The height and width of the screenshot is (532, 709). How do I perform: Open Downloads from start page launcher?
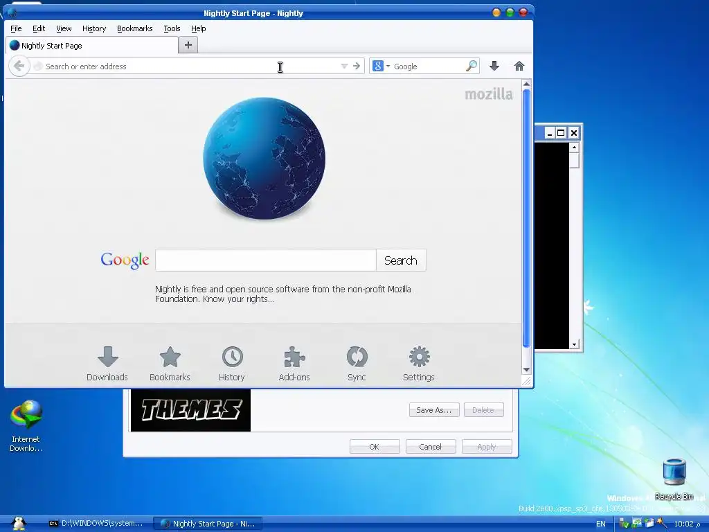[107, 364]
